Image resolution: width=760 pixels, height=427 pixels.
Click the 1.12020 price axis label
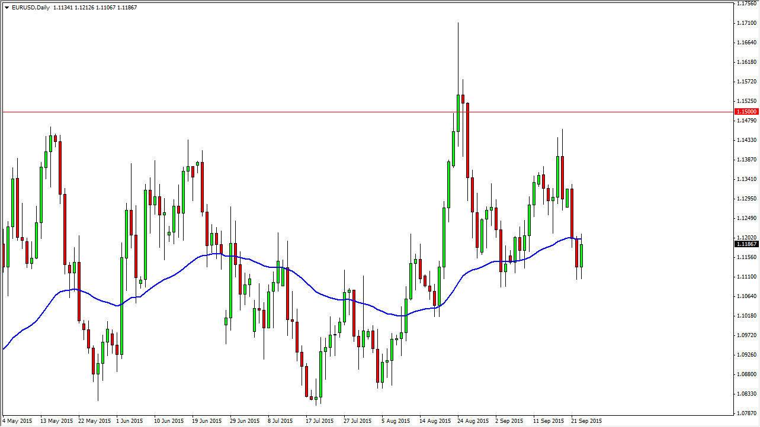(x=747, y=238)
